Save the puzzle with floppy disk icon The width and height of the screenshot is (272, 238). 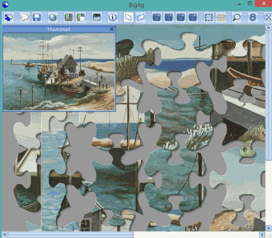37,17
